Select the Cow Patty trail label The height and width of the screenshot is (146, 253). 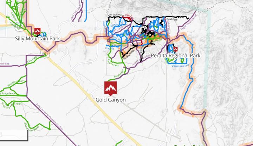[x=32, y=60]
